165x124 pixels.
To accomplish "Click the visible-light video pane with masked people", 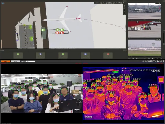I will [42, 93].
